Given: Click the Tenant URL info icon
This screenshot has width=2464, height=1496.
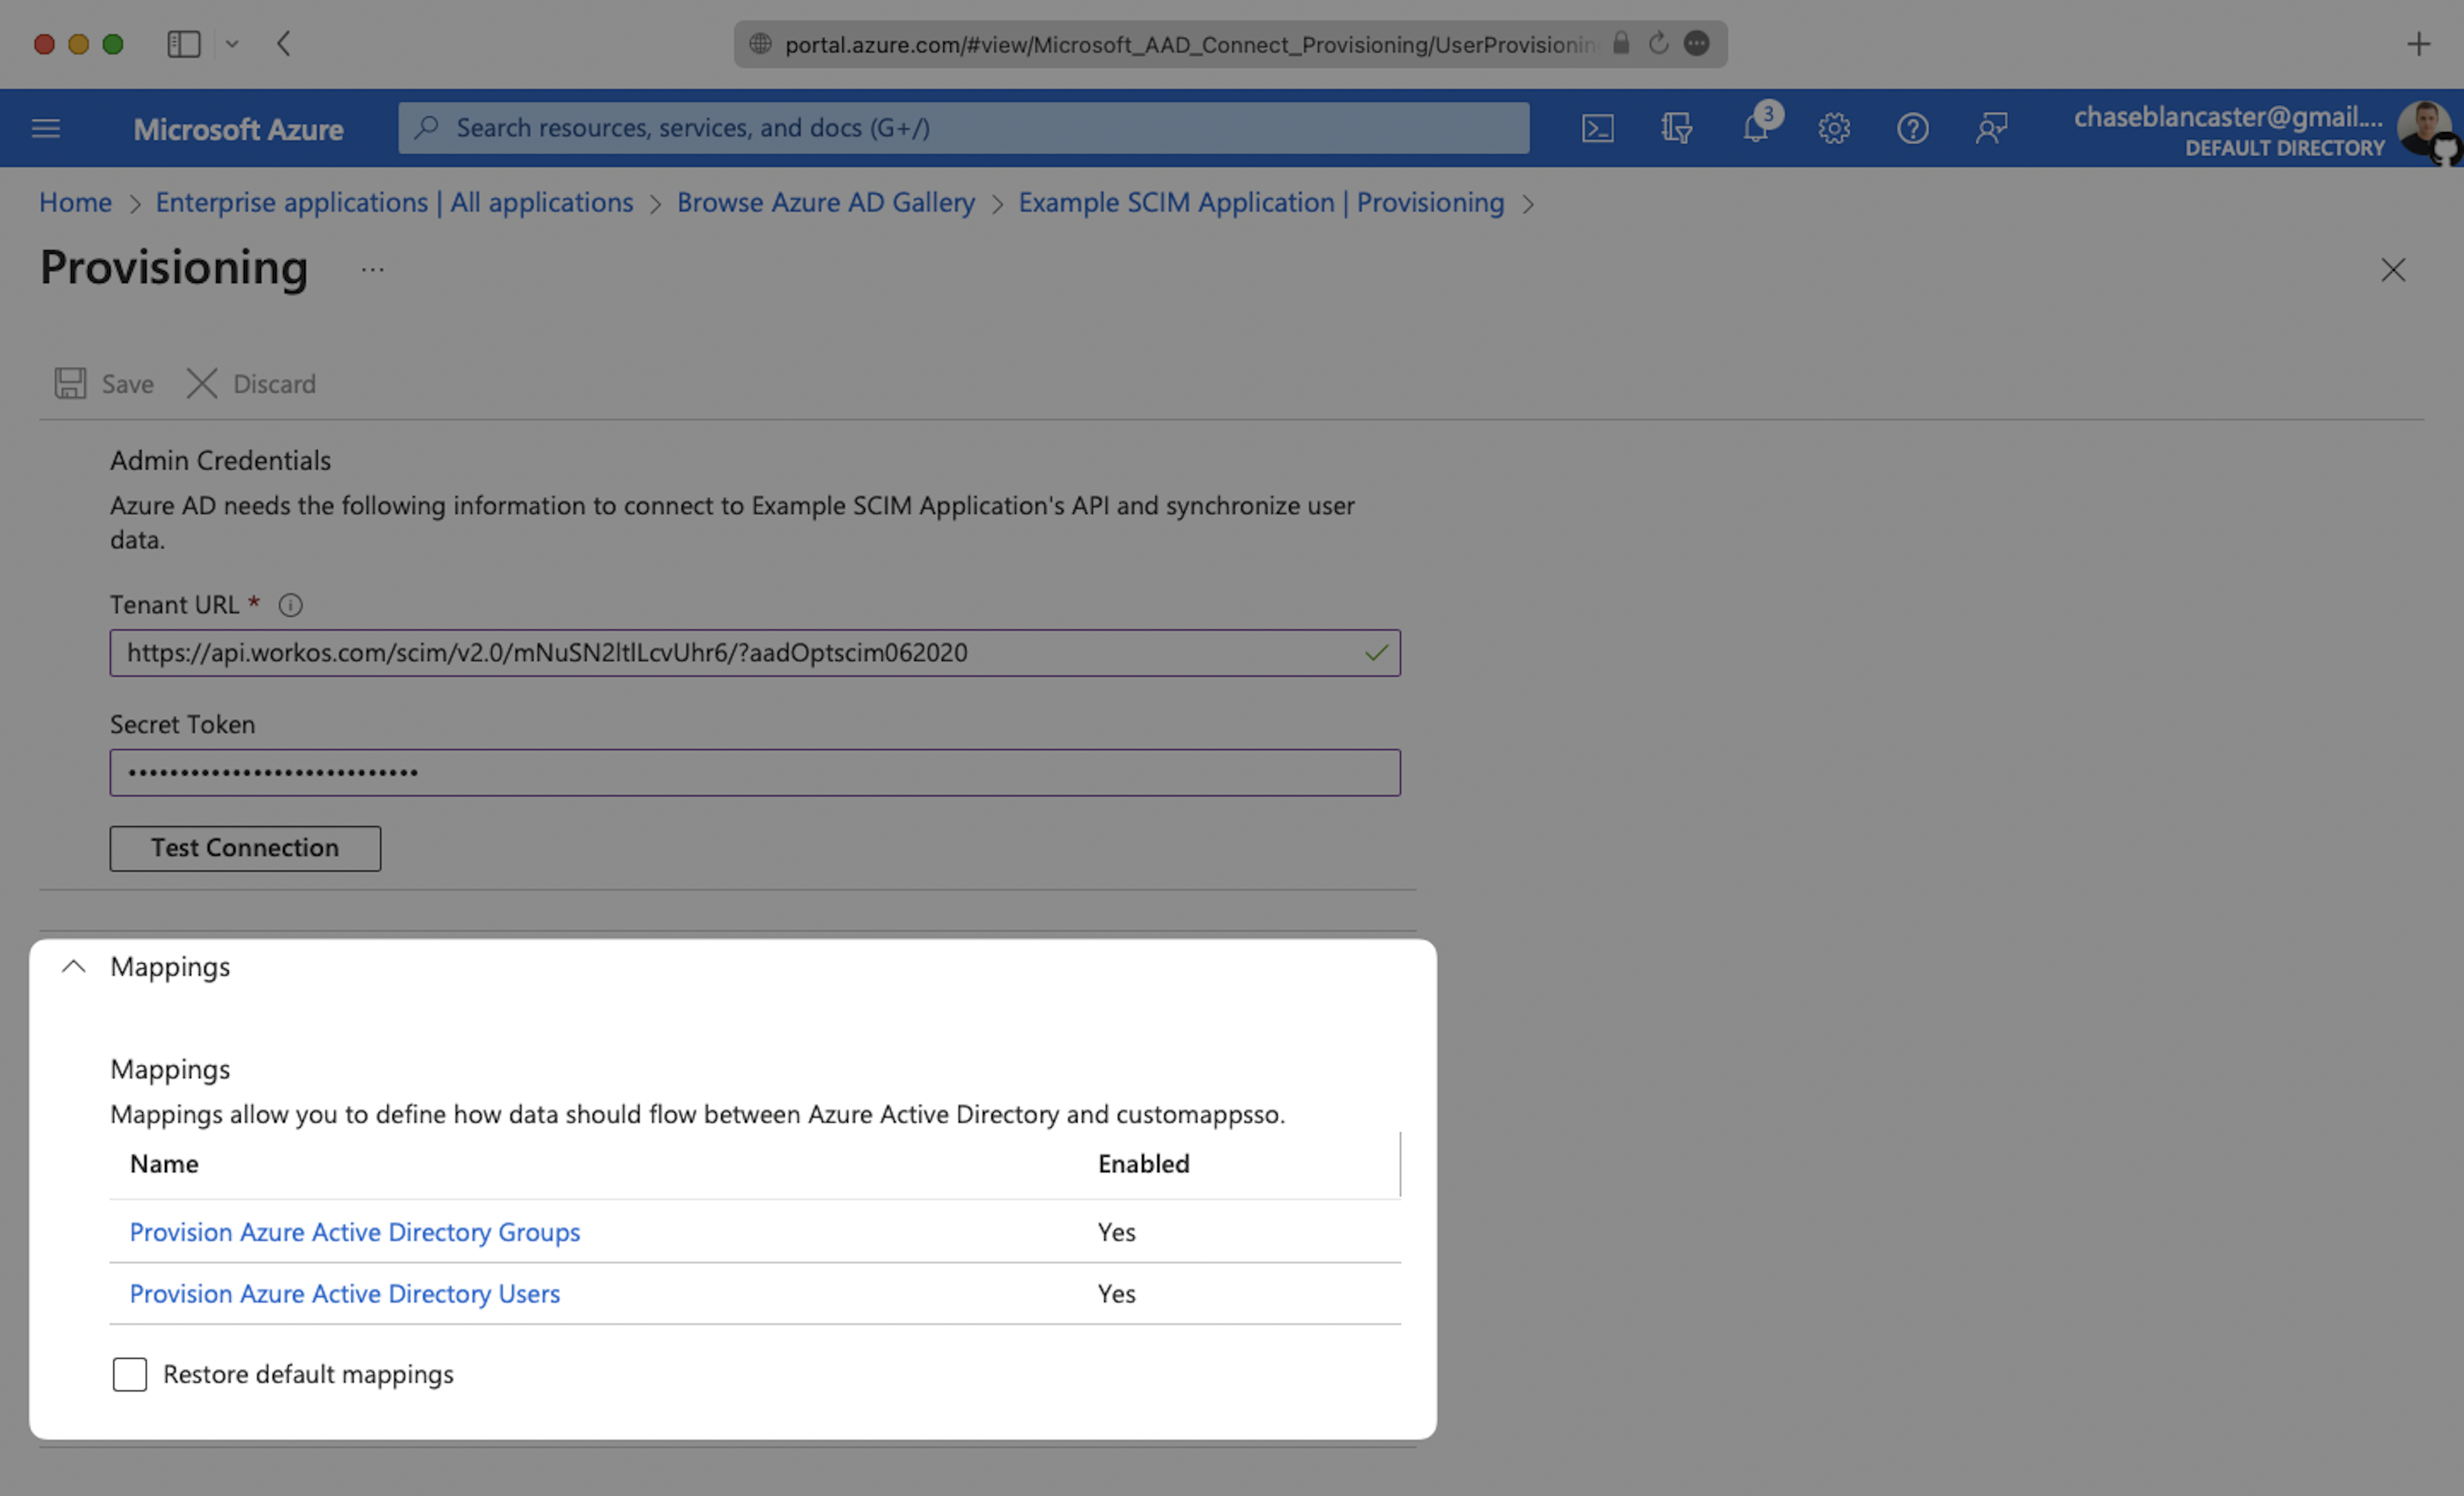Looking at the screenshot, I should [290, 605].
